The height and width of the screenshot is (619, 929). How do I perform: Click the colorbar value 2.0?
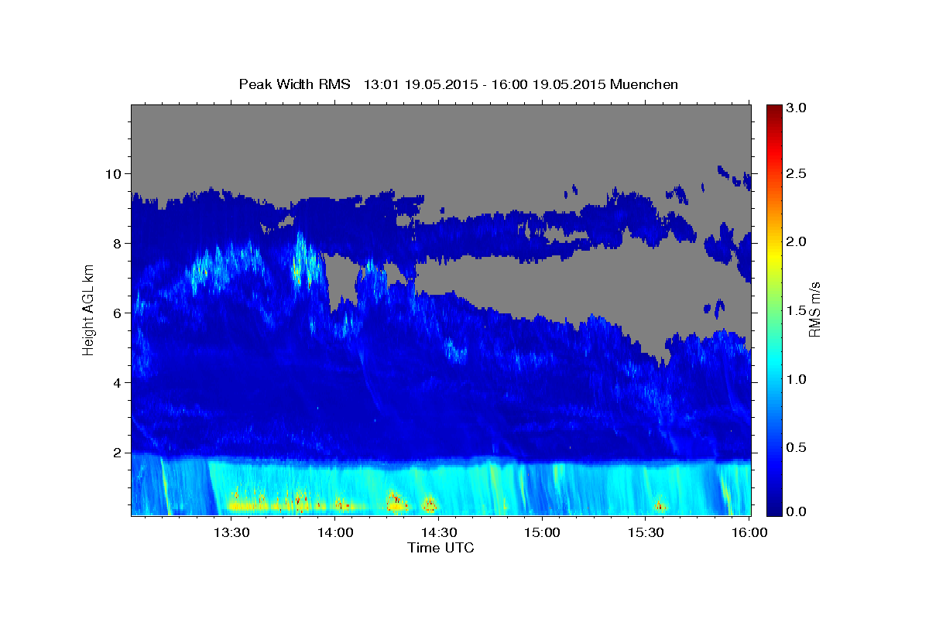pos(797,242)
